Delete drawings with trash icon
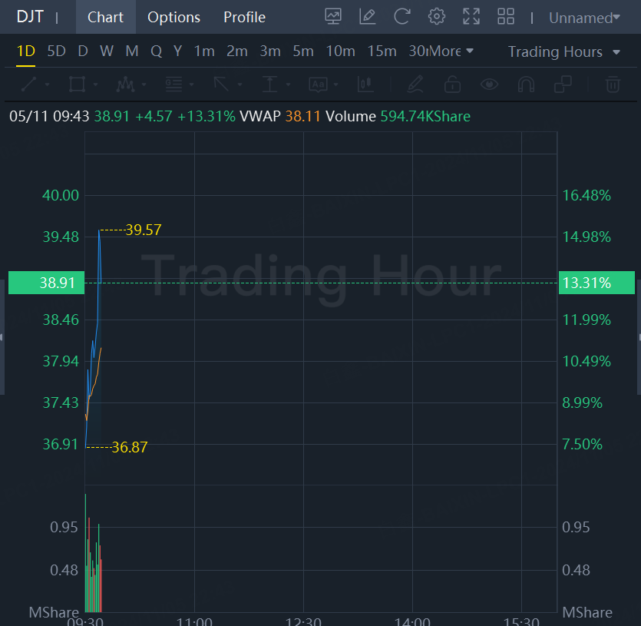This screenshot has height=626, width=641. (x=613, y=84)
